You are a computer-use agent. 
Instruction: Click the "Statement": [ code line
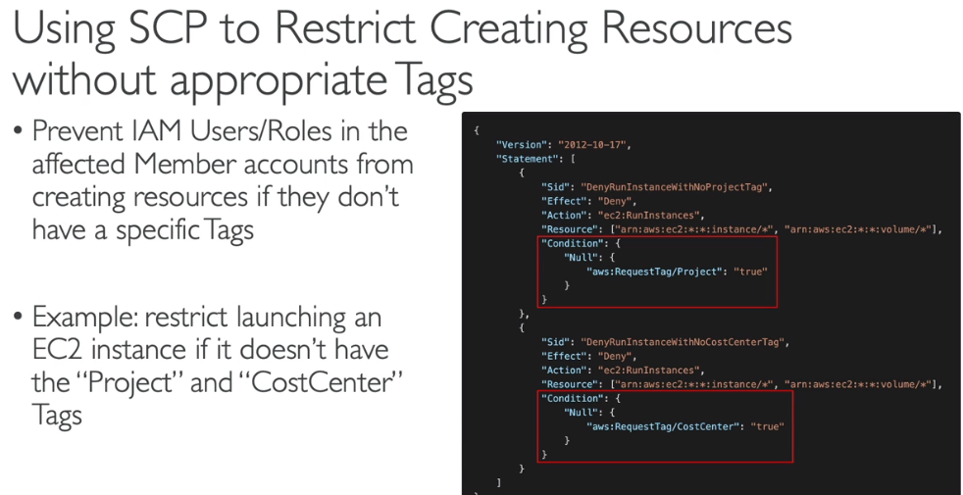click(541, 159)
